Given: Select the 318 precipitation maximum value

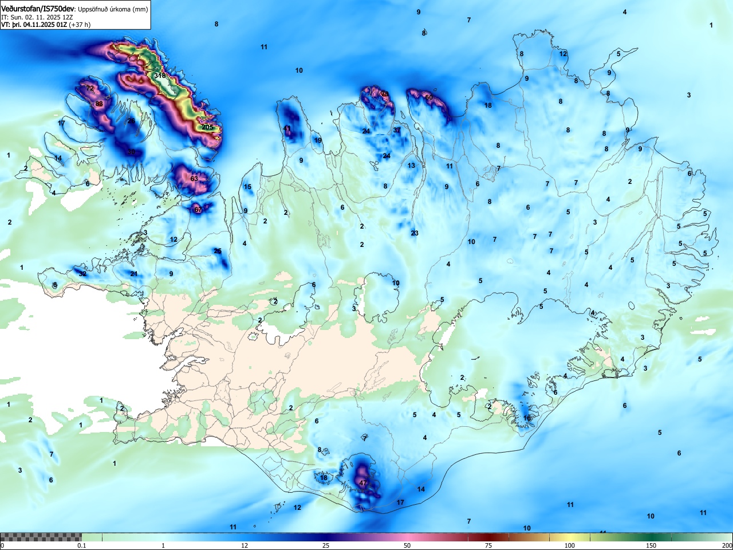Looking at the screenshot, I should [x=160, y=75].
